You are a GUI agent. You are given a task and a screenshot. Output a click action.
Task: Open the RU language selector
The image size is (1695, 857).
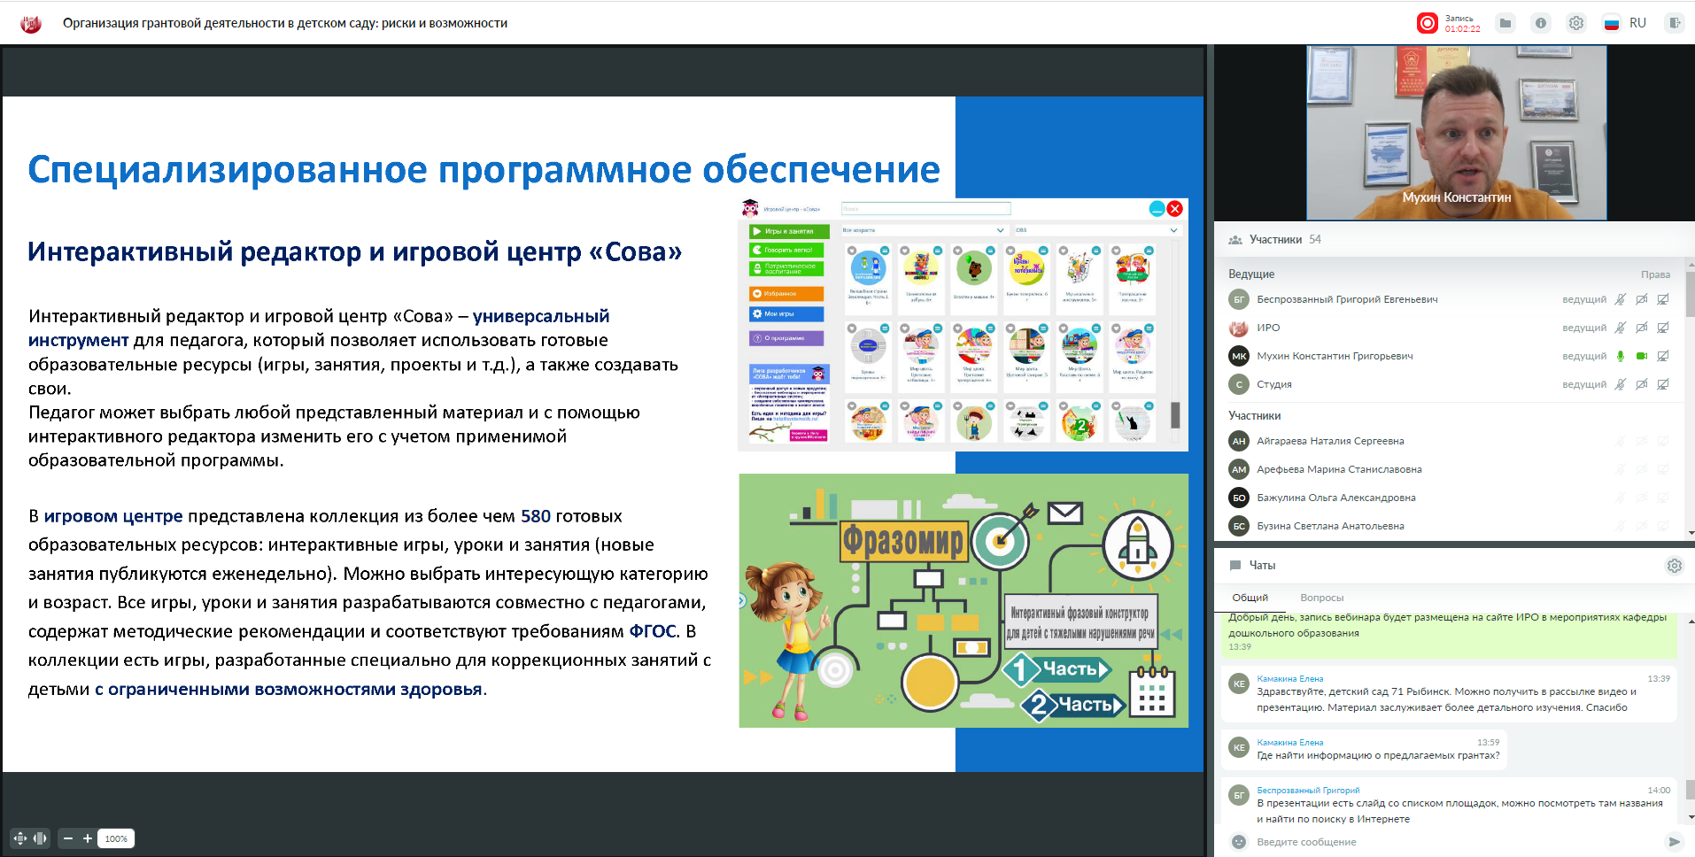coord(1625,23)
